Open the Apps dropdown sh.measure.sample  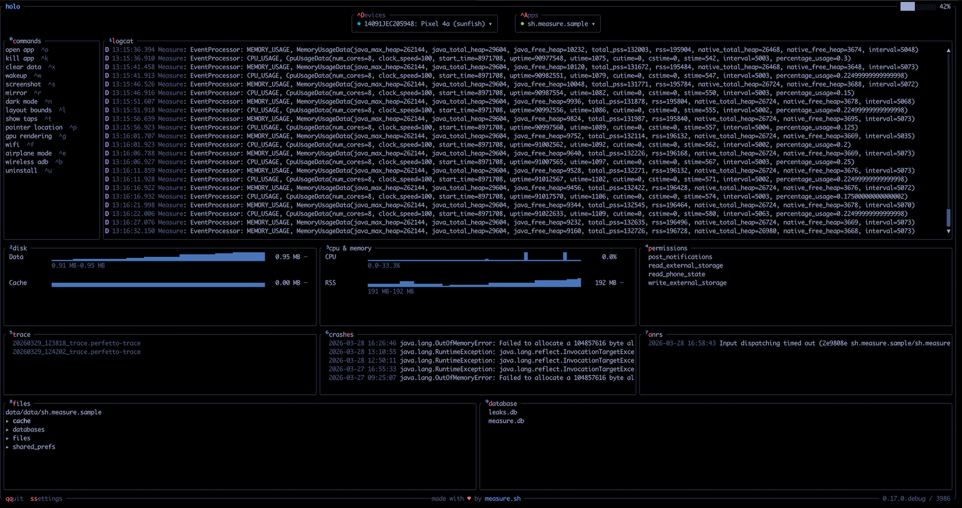[558, 24]
